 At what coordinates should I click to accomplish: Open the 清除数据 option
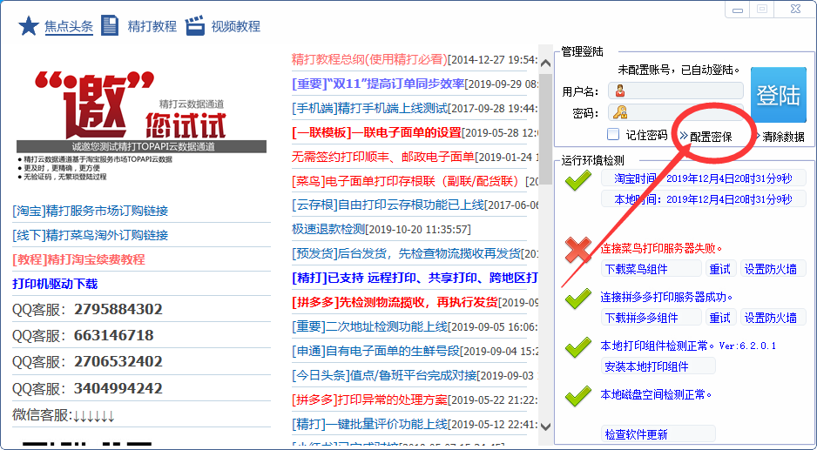point(782,137)
